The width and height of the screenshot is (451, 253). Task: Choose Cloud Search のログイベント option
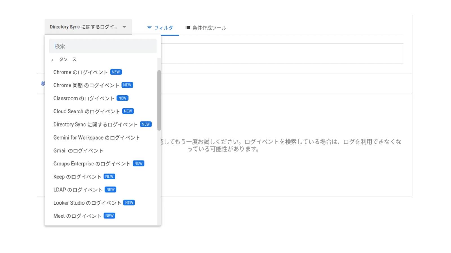pos(87,112)
